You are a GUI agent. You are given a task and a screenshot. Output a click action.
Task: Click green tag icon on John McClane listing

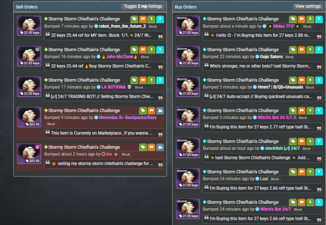134,50
